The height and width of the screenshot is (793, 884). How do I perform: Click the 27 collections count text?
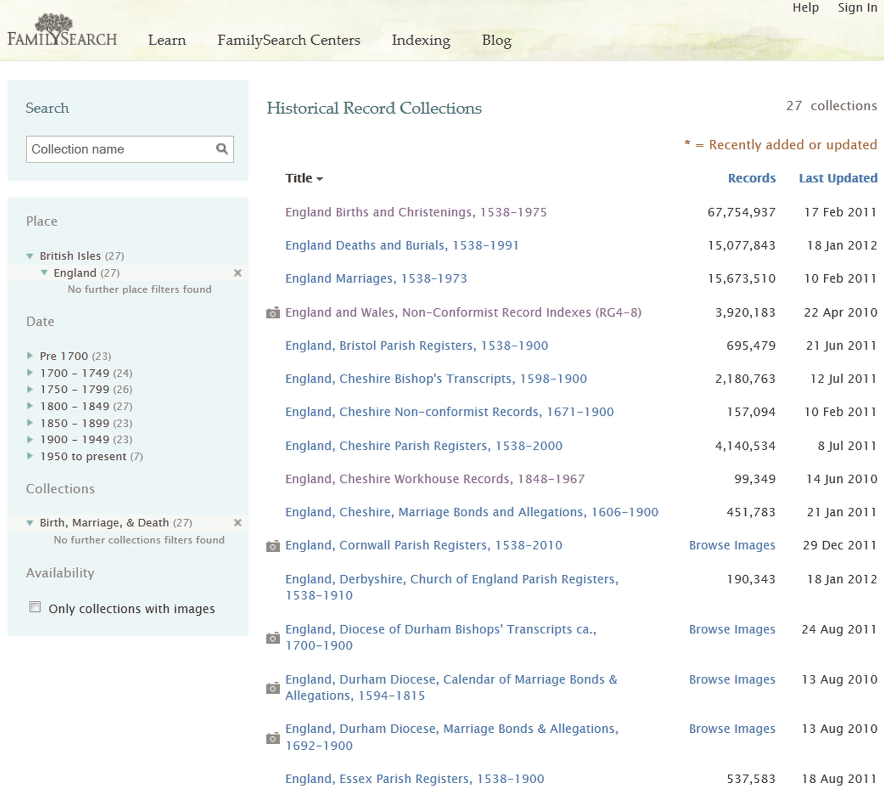click(x=831, y=105)
